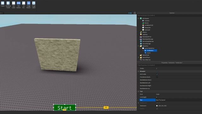The image size is (202, 114).
Task: Click the StarterGui folder icon
Action: coord(141,46)
